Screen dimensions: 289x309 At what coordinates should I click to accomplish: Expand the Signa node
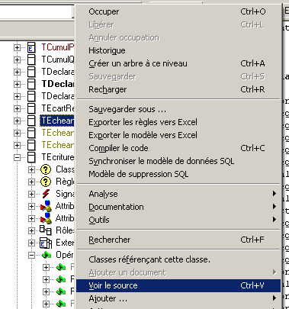click(31, 194)
